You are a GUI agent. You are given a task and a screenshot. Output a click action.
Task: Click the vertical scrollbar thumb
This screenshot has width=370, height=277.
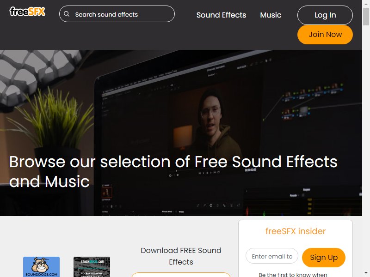coord(366,16)
